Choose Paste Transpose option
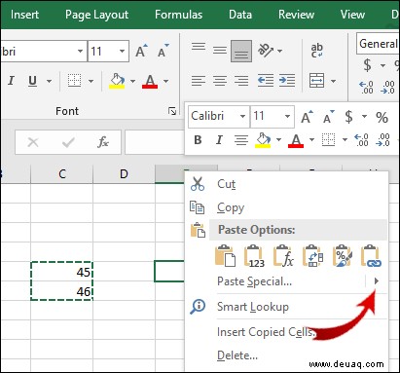Viewport: 400px width, 373px height. [312, 256]
